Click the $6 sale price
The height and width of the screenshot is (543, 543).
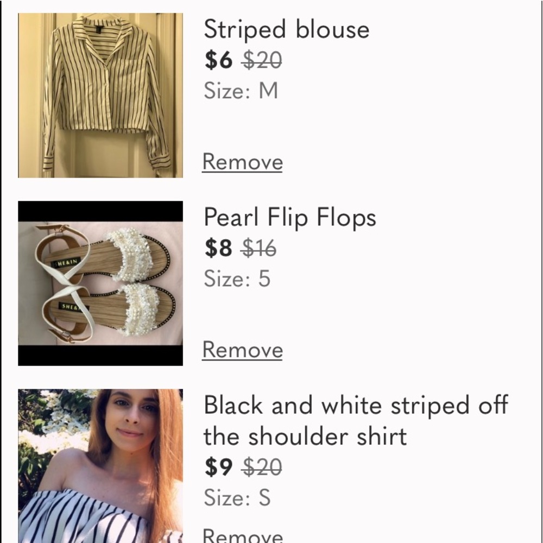point(218,60)
